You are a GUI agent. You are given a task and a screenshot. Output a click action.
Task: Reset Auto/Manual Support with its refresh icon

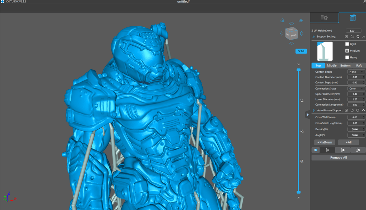[x=358, y=110]
